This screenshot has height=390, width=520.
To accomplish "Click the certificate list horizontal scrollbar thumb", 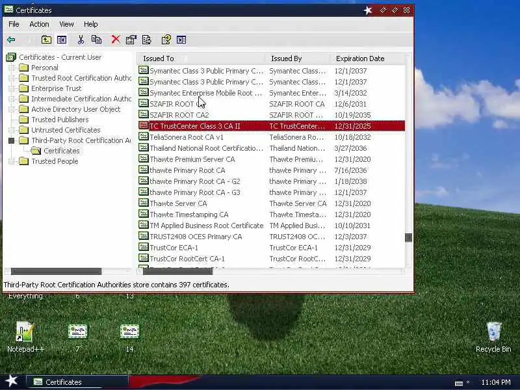I will click(177, 271).
